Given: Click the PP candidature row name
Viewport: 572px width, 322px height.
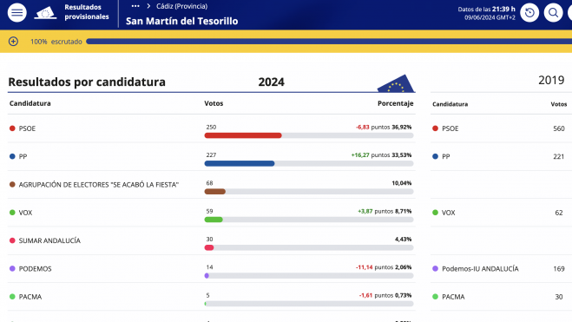Looking at the screenshot, I should tap(23, 156).
